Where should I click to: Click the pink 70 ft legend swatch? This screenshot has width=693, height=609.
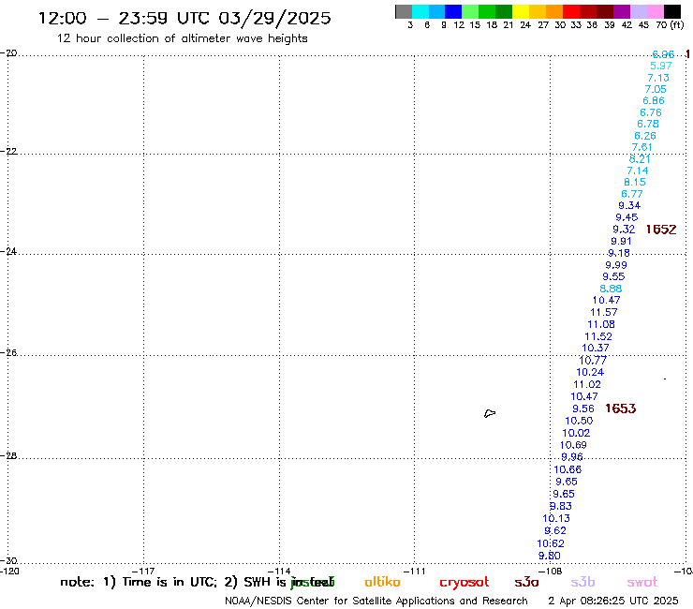[x=655, y=11]
